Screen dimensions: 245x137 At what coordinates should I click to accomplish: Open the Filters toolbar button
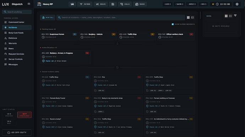tap(85, 4)
